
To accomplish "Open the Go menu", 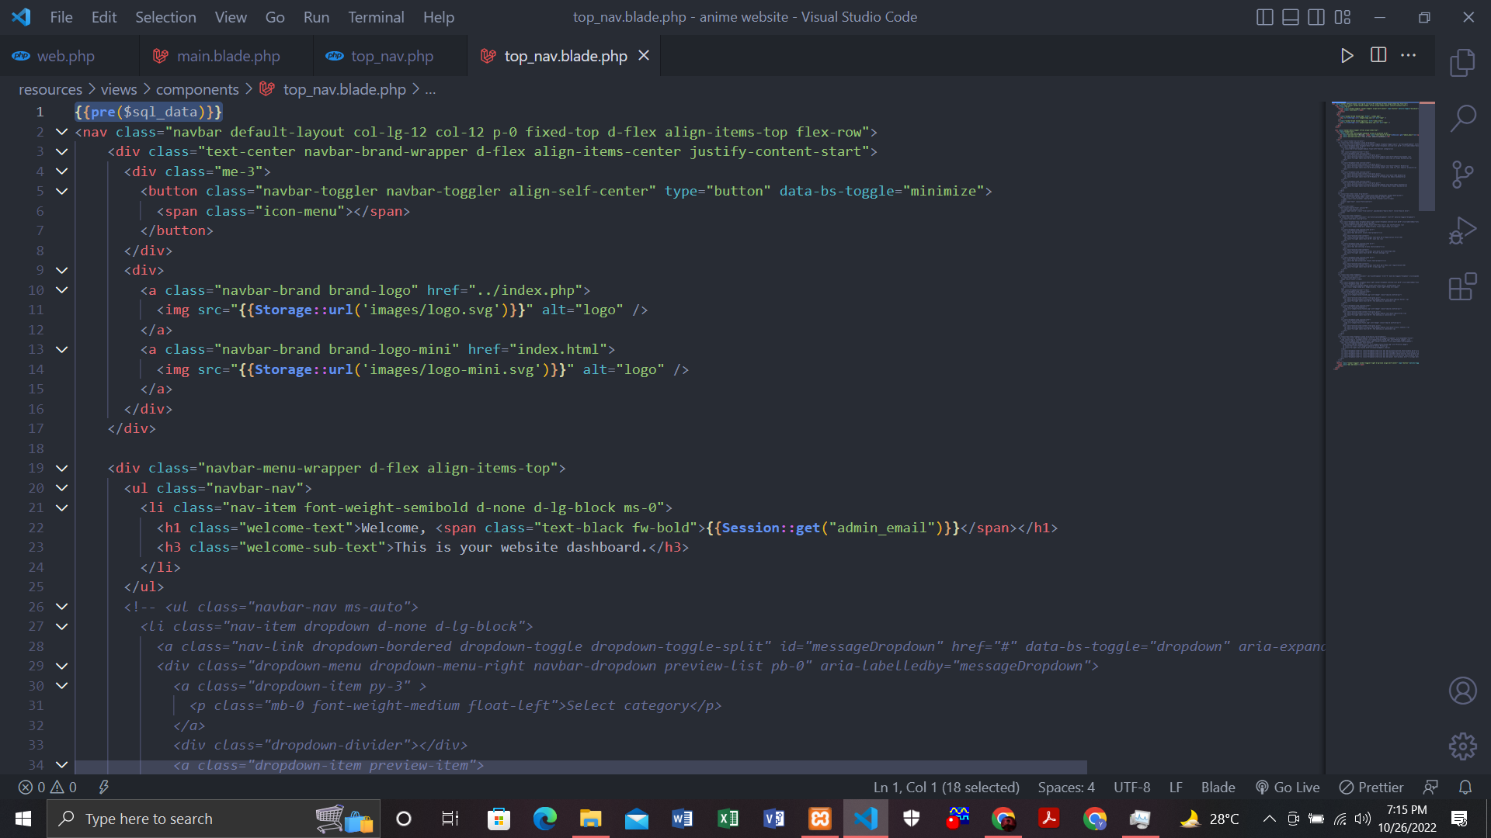I will coord(275,17).
